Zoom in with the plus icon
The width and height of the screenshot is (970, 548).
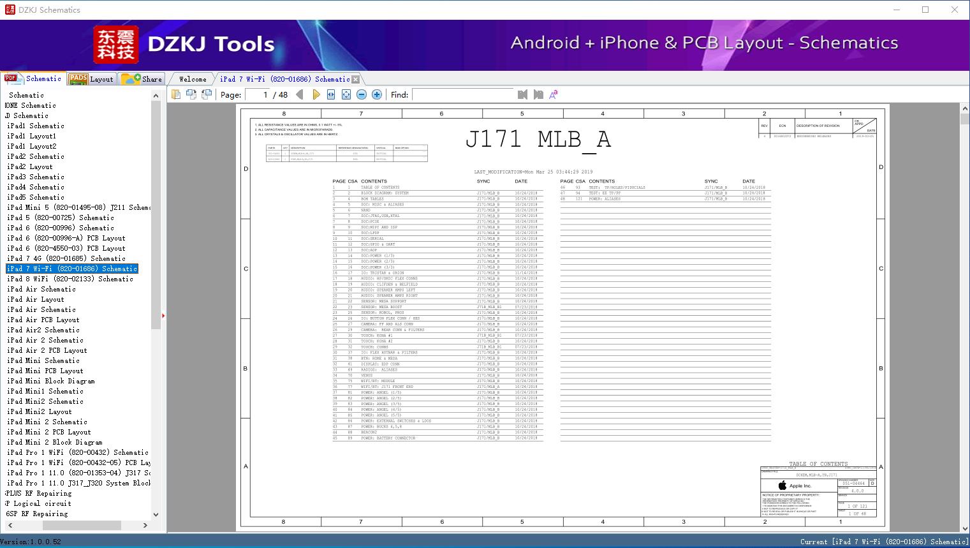click(377, 94)
